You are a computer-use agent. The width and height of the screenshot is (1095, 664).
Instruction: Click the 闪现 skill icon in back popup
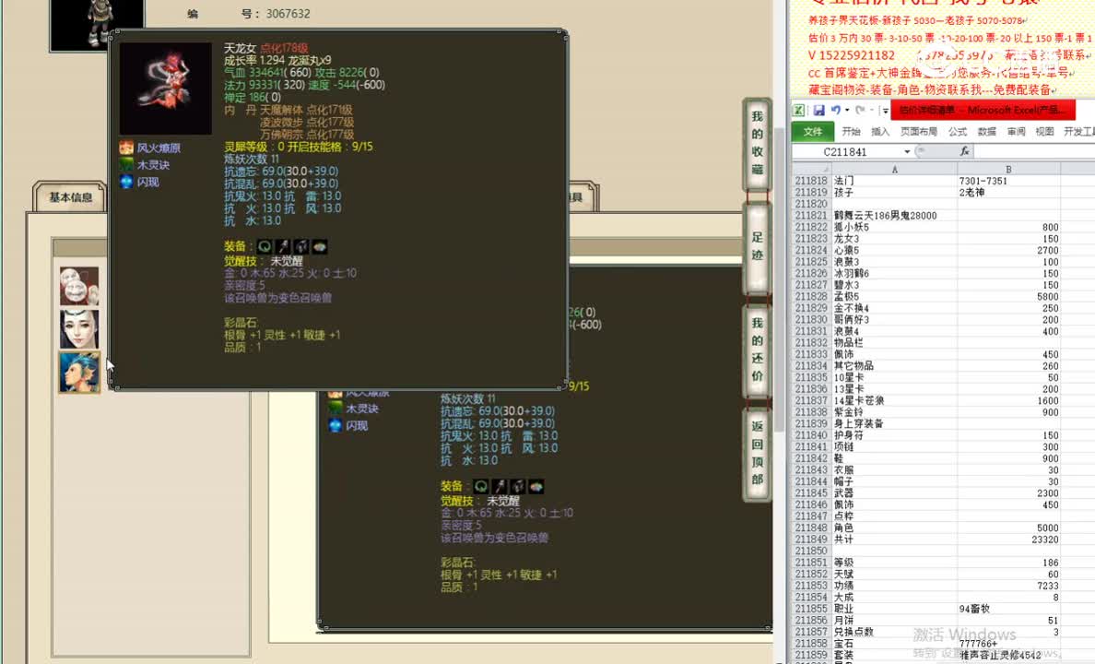336,425
